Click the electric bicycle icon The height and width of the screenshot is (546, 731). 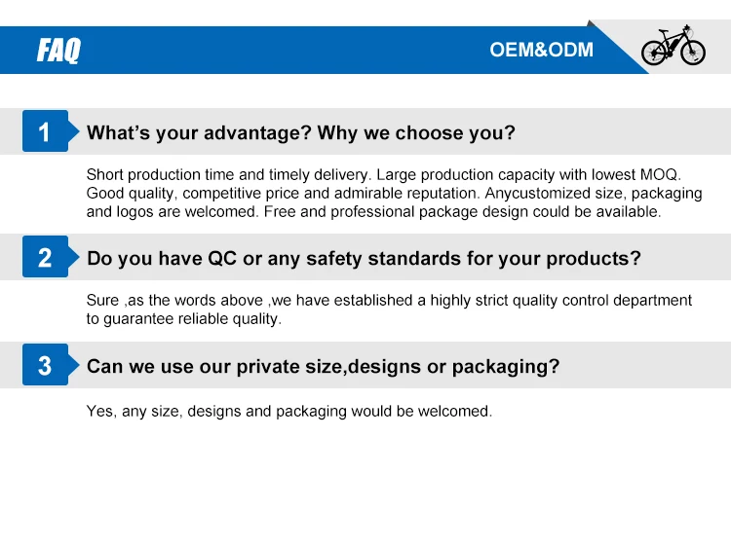pyautogui.click(x=673, y=46)
